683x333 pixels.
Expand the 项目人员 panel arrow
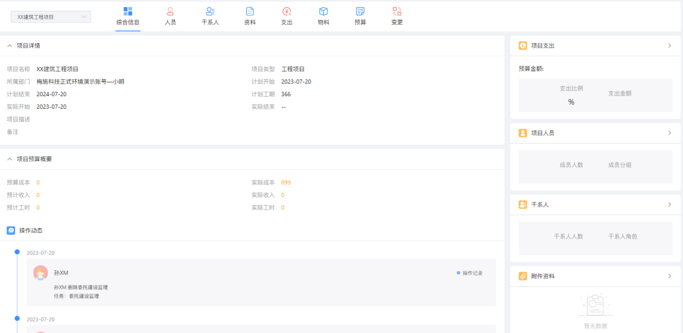[669, 134]
